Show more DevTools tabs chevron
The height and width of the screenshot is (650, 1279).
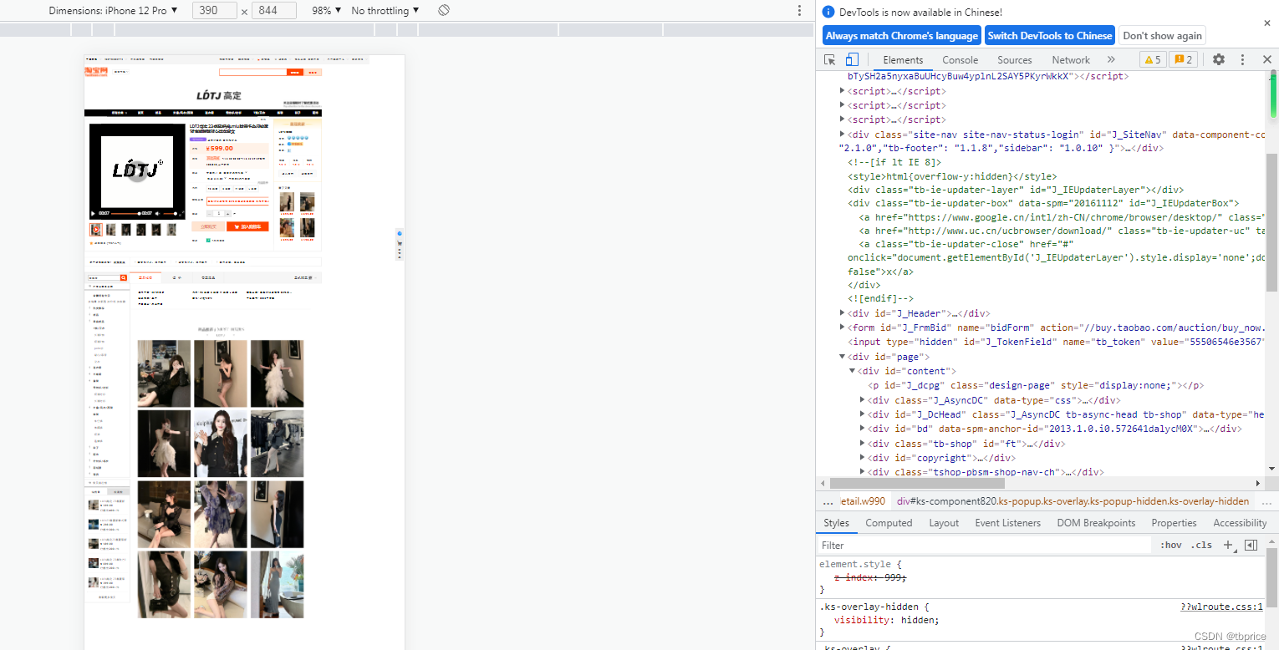coord(1111,59)
